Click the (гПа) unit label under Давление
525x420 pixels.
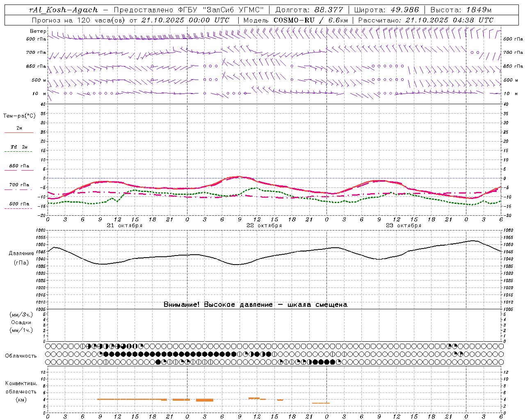(x=21, y=262)
